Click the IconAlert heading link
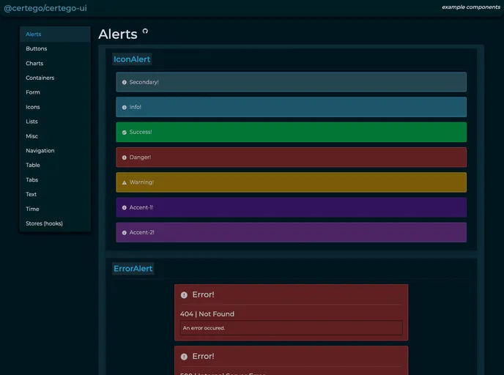Screen dimensions: 504x375 132,59
